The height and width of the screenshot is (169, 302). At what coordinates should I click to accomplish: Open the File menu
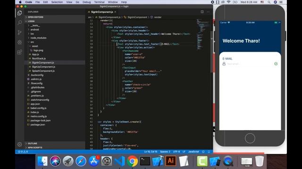[x=38, y=2]
